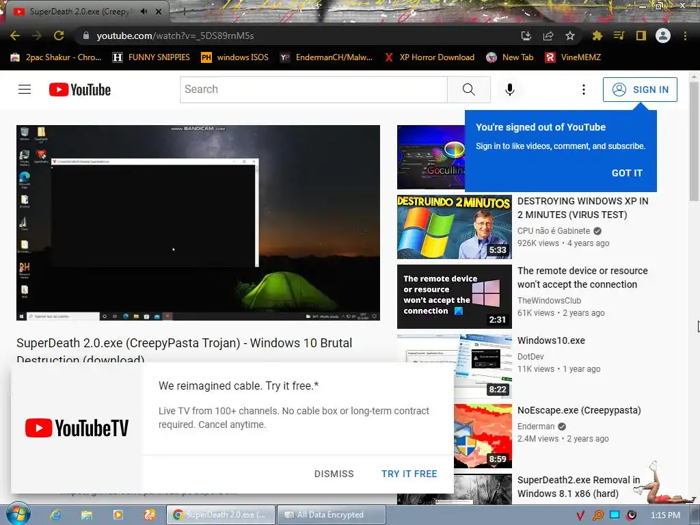Open 'The remote device or resource' video title

pyautogui.click(x=582, y=278)
